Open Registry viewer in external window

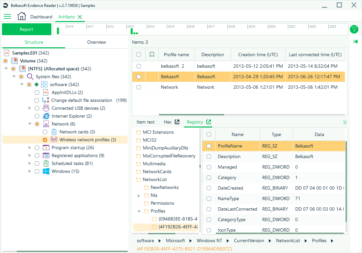[x=209, y=122]
